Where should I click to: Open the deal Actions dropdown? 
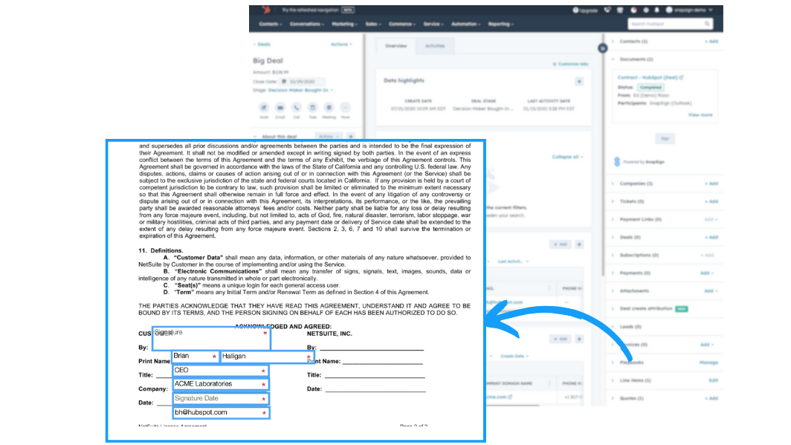click(341, 45)
